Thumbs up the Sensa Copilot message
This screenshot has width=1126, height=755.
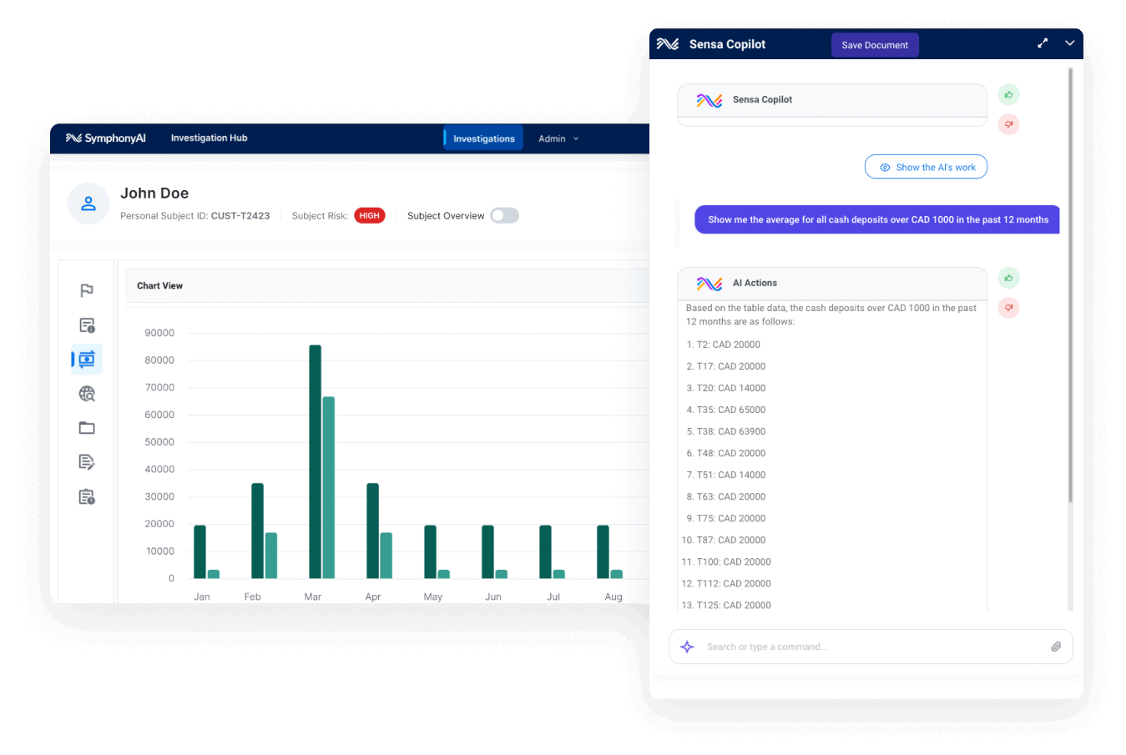[1008, 95]
